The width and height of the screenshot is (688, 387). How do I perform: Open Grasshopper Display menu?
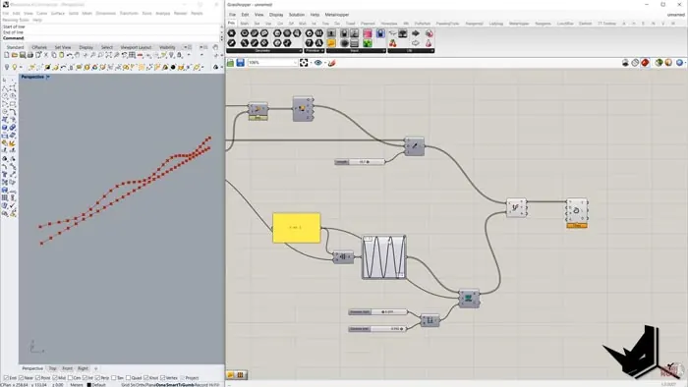tap(276, 15)
